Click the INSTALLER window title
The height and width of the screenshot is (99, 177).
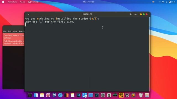point(87,14)
